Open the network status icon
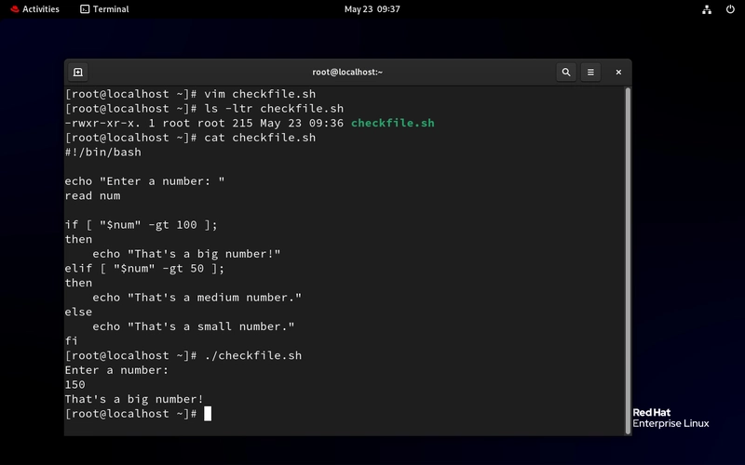Viewport: 745px width, 465px height. pyautogui.click(x=707, y=9)
